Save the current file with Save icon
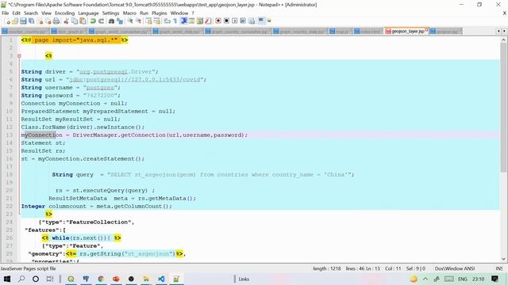This screenshot has width=508, height=285. point(23,21)
